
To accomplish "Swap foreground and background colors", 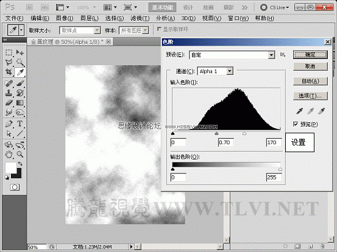I will 20,164.
